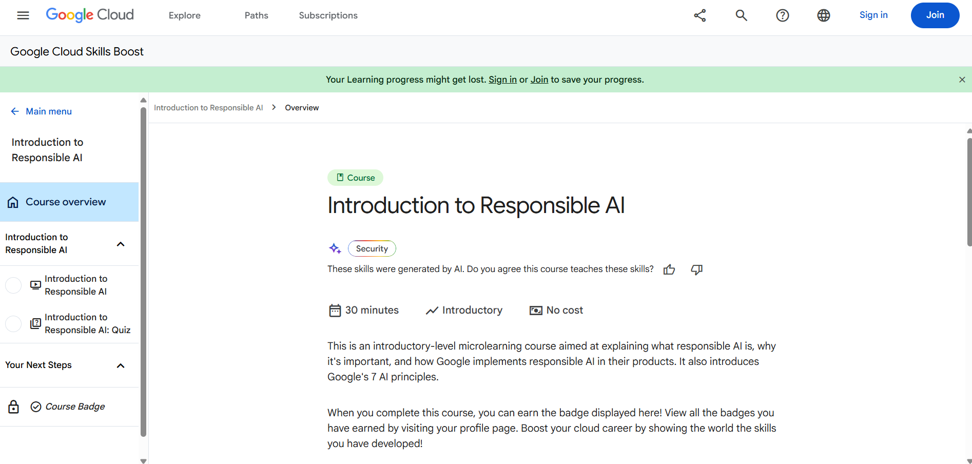The width and height of the screenshot is (972, 464).
Task: Click back arrow beside Main menu
Action: [x=15, y=111]
